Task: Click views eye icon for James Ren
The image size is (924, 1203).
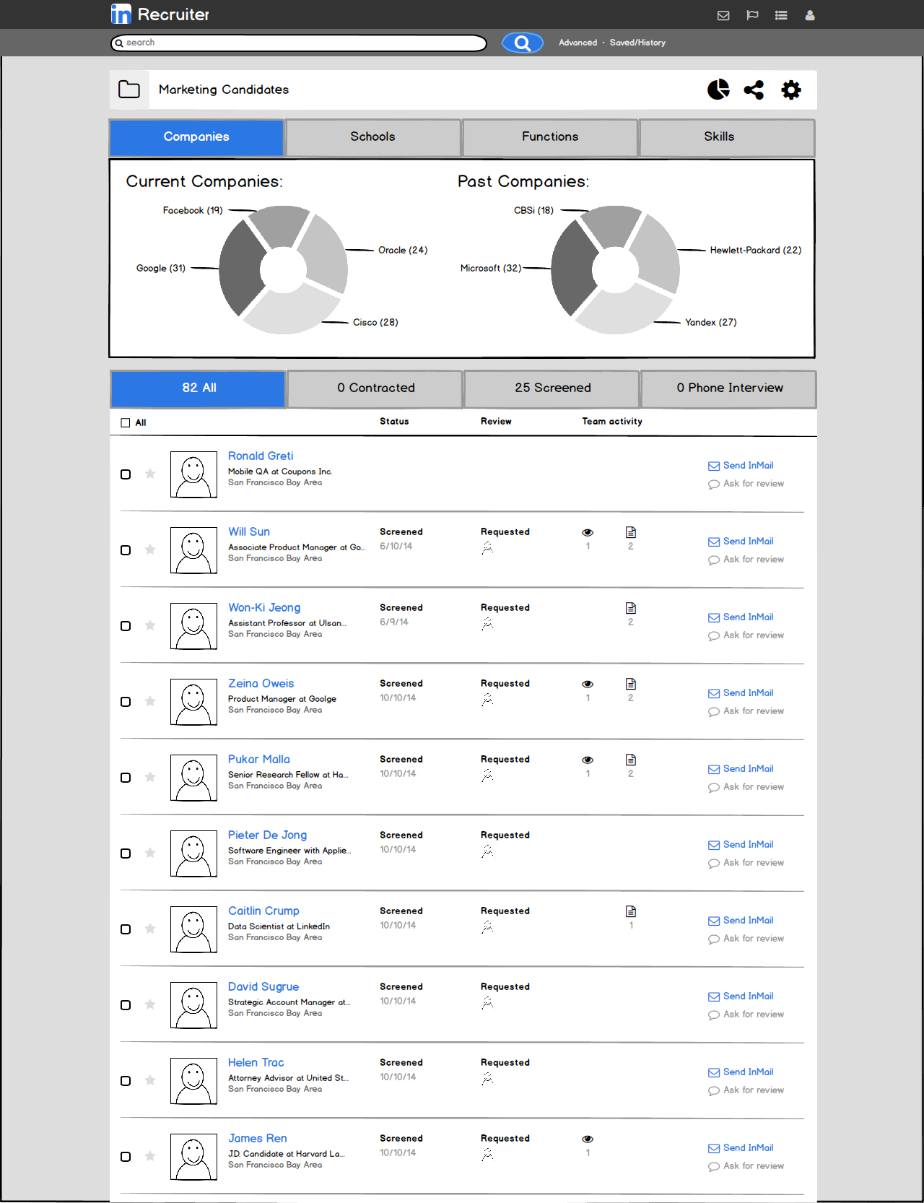Action: (x=588, y=1139)
